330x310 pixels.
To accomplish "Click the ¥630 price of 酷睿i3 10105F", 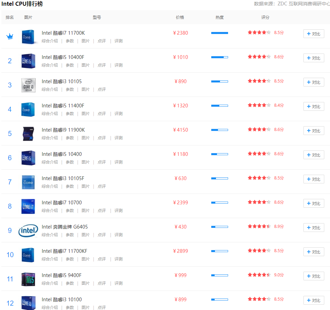I will 180,178.
